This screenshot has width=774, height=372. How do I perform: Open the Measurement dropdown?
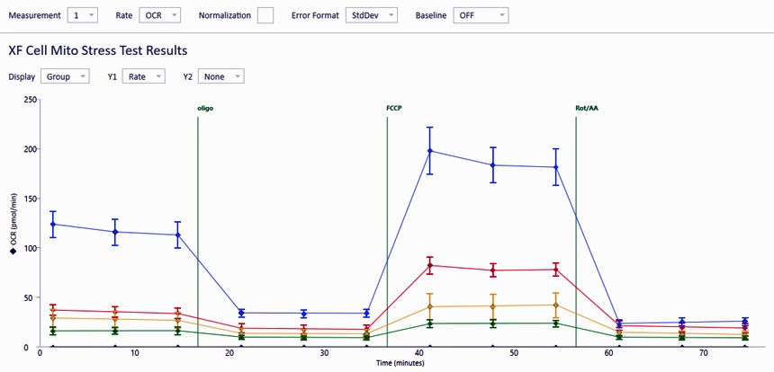pos(82,15)
